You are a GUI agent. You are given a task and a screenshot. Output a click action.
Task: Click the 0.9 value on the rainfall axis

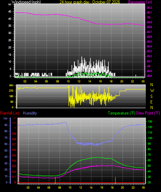pos(14,134)
